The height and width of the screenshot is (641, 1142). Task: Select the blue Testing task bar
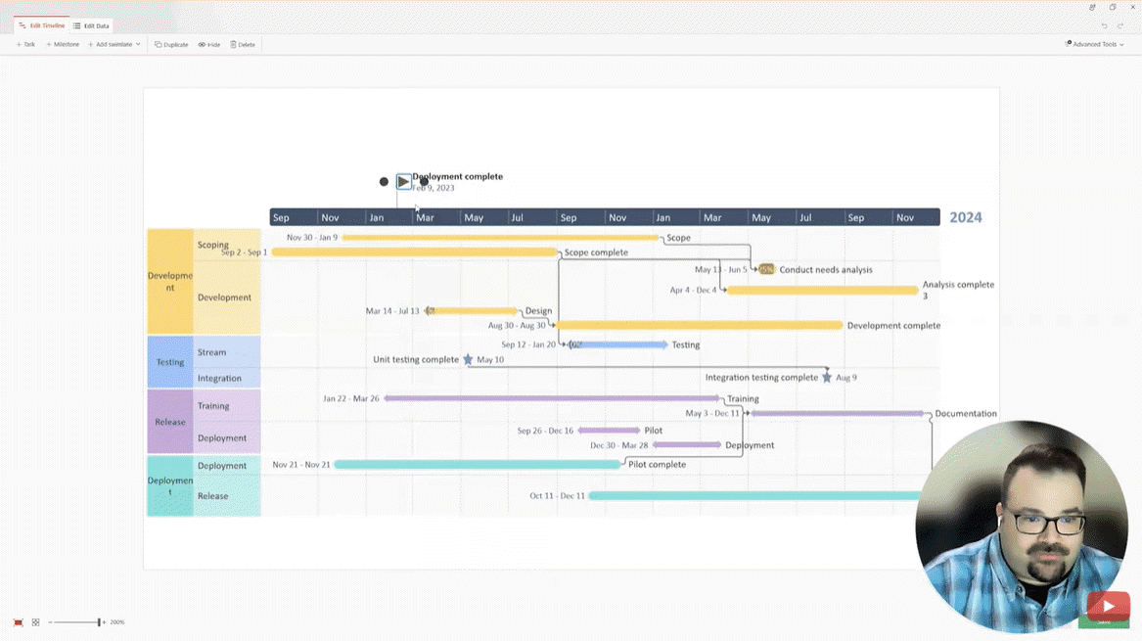coord(617,344)
